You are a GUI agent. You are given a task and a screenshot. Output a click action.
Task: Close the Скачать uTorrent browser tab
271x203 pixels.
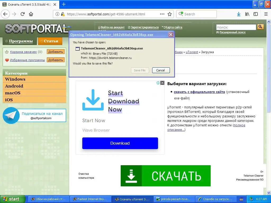[55, 4]
